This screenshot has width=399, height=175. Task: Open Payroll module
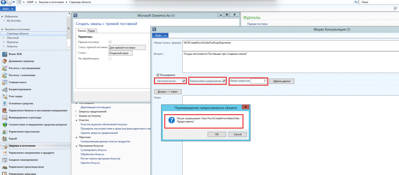coord(13,139)
